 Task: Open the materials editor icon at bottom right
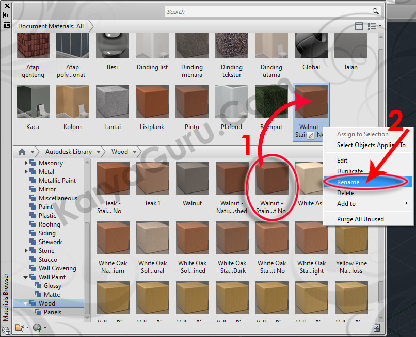click(377, 327)
